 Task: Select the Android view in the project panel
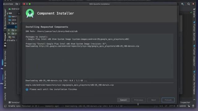pyautogui.click(x=14, y=9)
